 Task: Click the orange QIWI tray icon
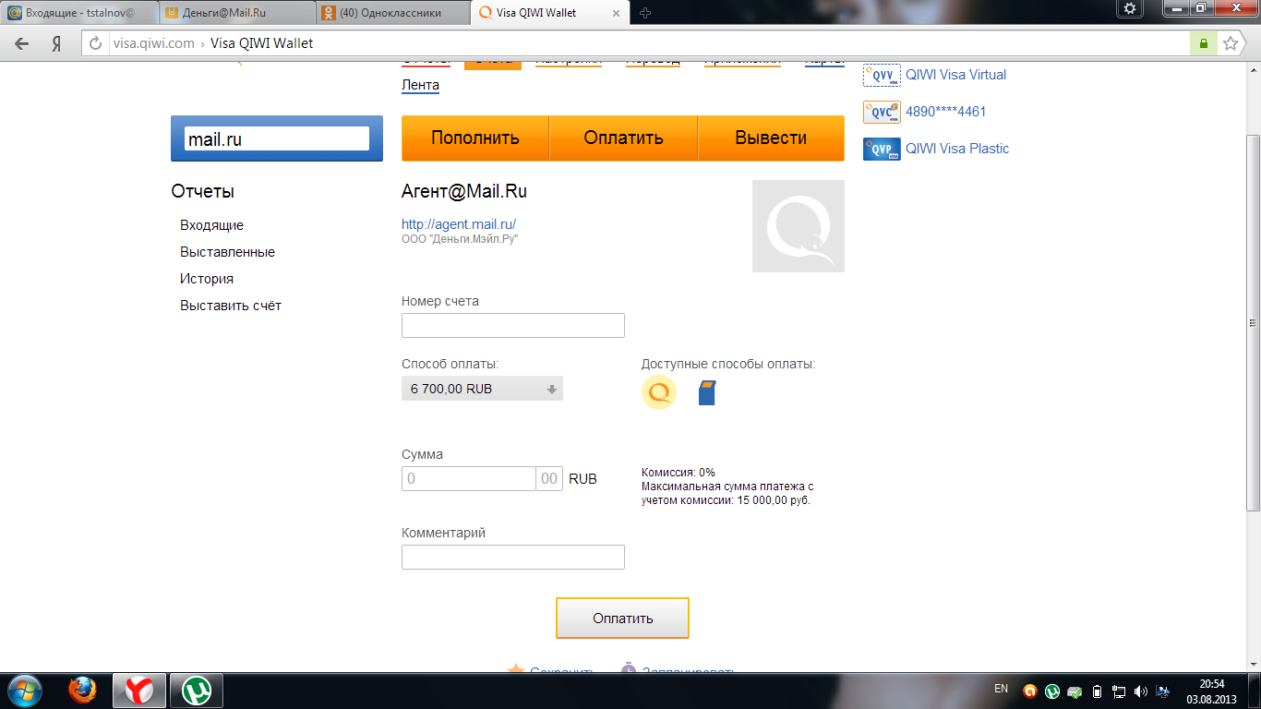pos(1030,691)
